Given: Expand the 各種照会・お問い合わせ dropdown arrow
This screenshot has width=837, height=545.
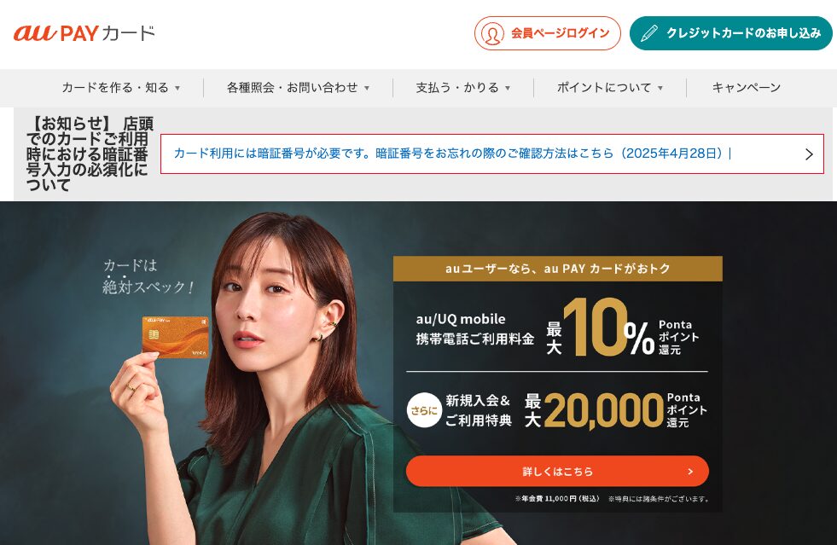Looking at the screenshot, I should click(x=367, y=88).
